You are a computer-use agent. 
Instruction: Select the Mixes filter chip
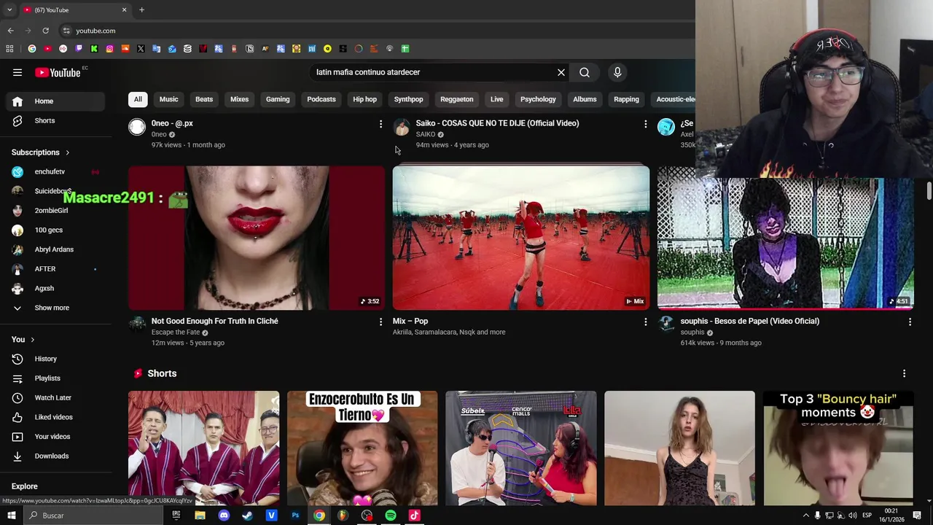[x=239, y=99]
